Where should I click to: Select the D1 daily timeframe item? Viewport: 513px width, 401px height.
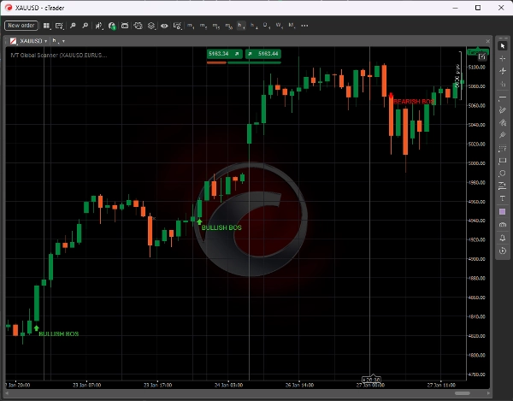coord(266,26)
